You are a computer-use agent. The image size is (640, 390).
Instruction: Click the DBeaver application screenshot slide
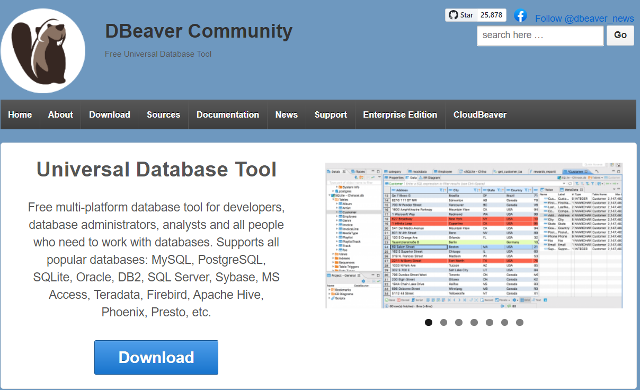pyautogui.click(x=474, y=235)
